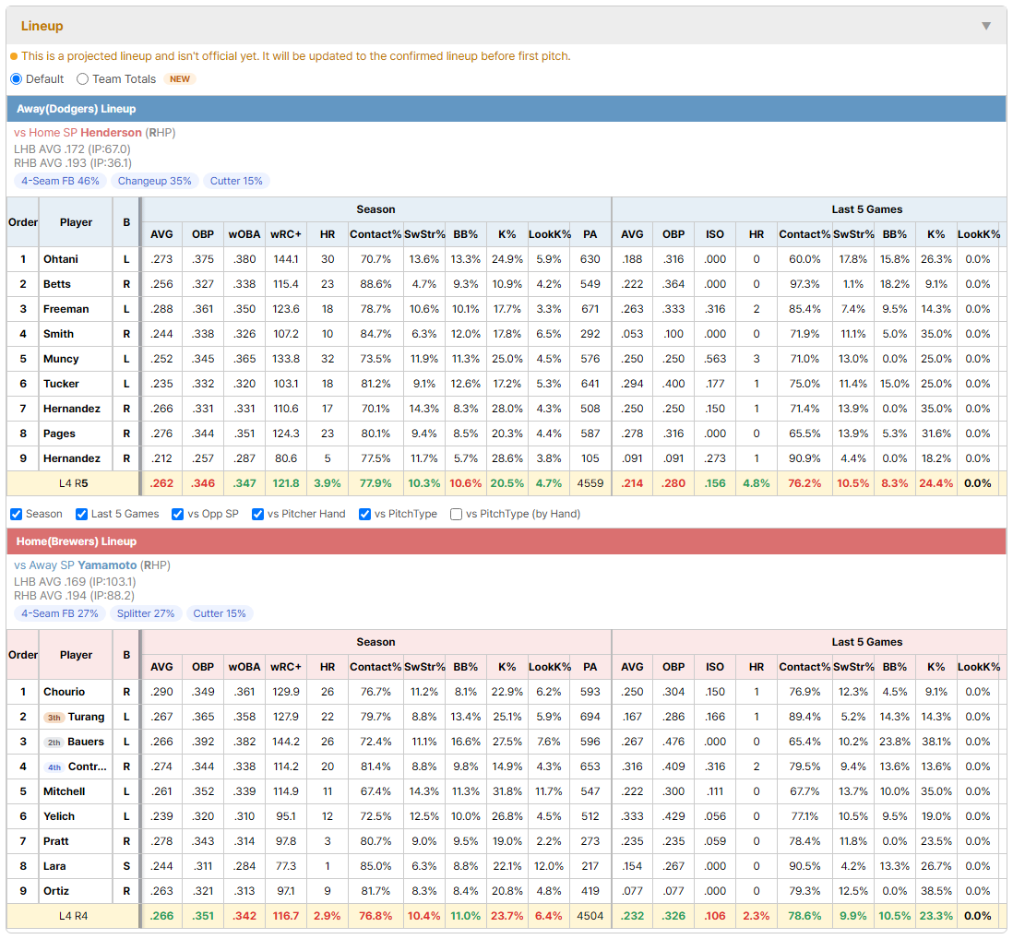1013x939 pixels.
Task: Open Henderson starting pitcher link
Action: 111,133
